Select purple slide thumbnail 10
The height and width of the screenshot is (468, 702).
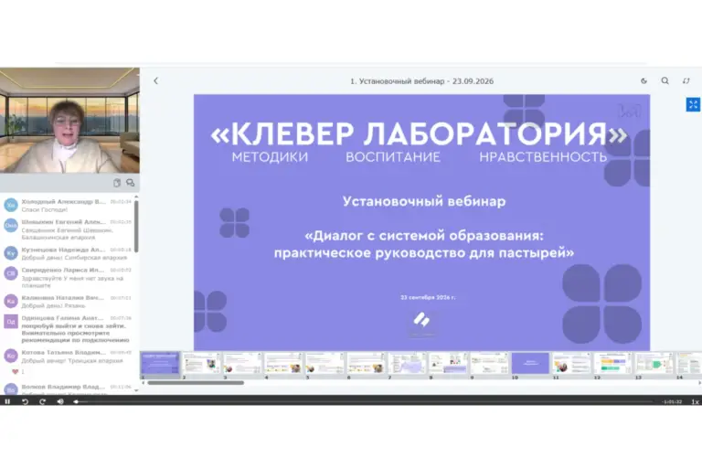pyautogui.click(x=530, y=363)
